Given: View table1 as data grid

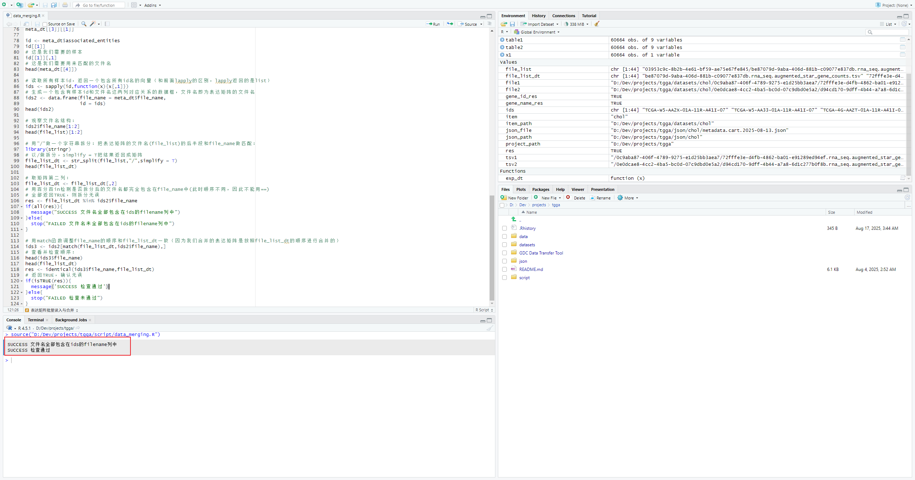Looking at the screenshot, I should [x=902, y=40].
